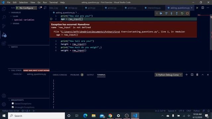Click Step Into in debug toolbar
The width and height of the screenshot is (212, 119).
(x=172, y=13)
